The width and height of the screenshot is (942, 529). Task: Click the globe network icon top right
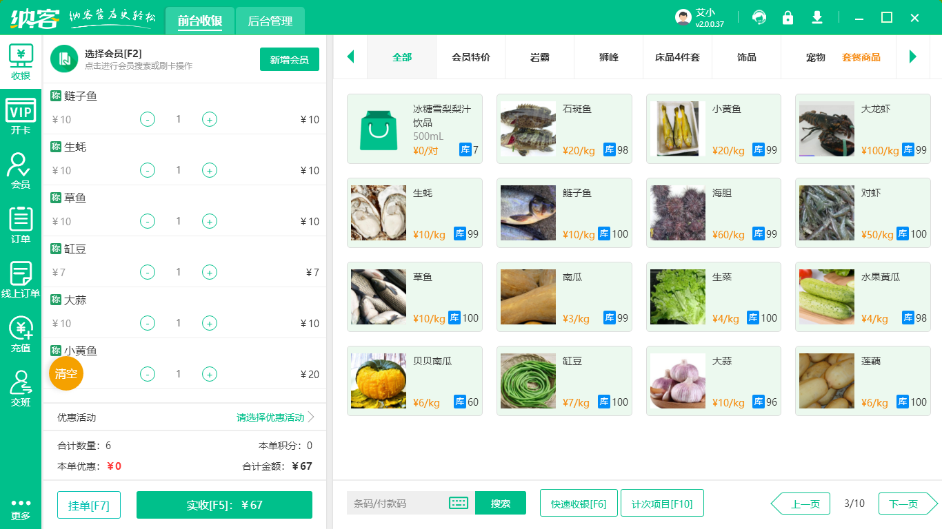(x=759, y=17)
